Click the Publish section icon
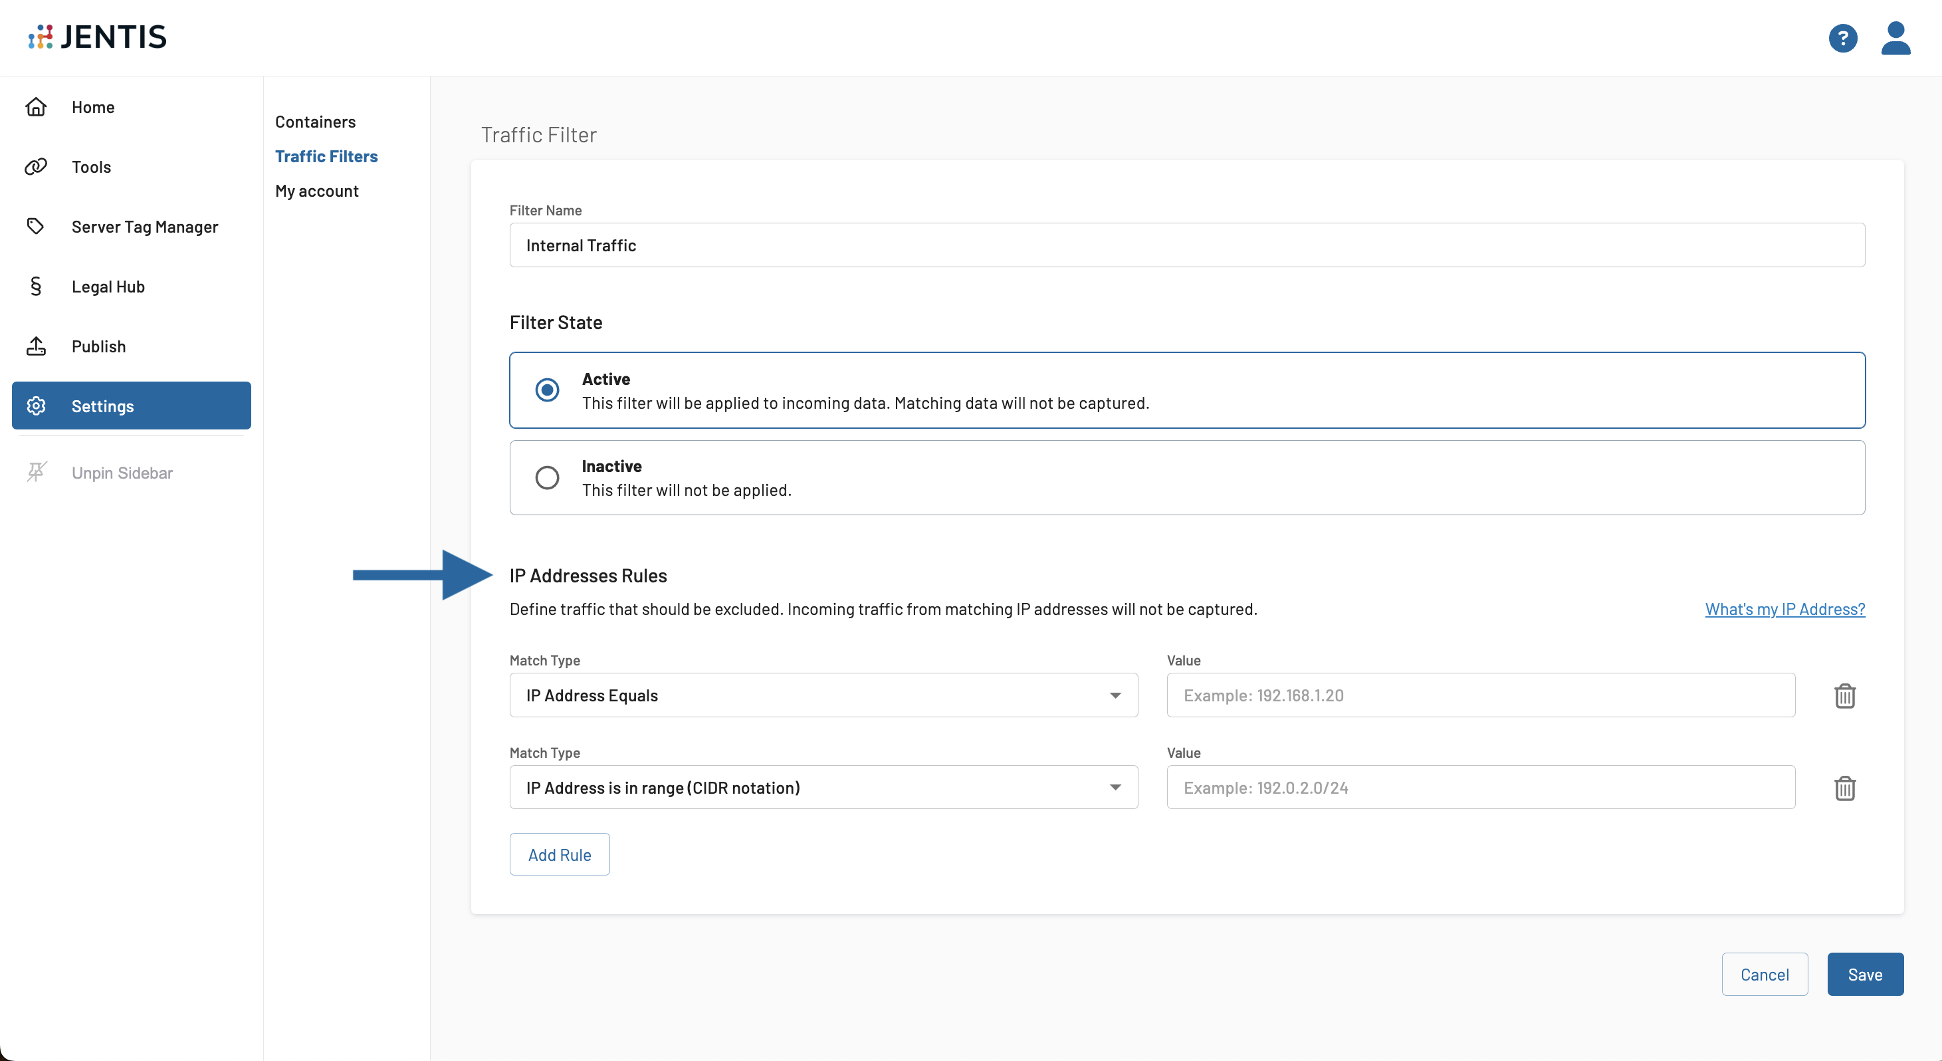Viewport: 1942px width, 1061px height. coord(37,345)
